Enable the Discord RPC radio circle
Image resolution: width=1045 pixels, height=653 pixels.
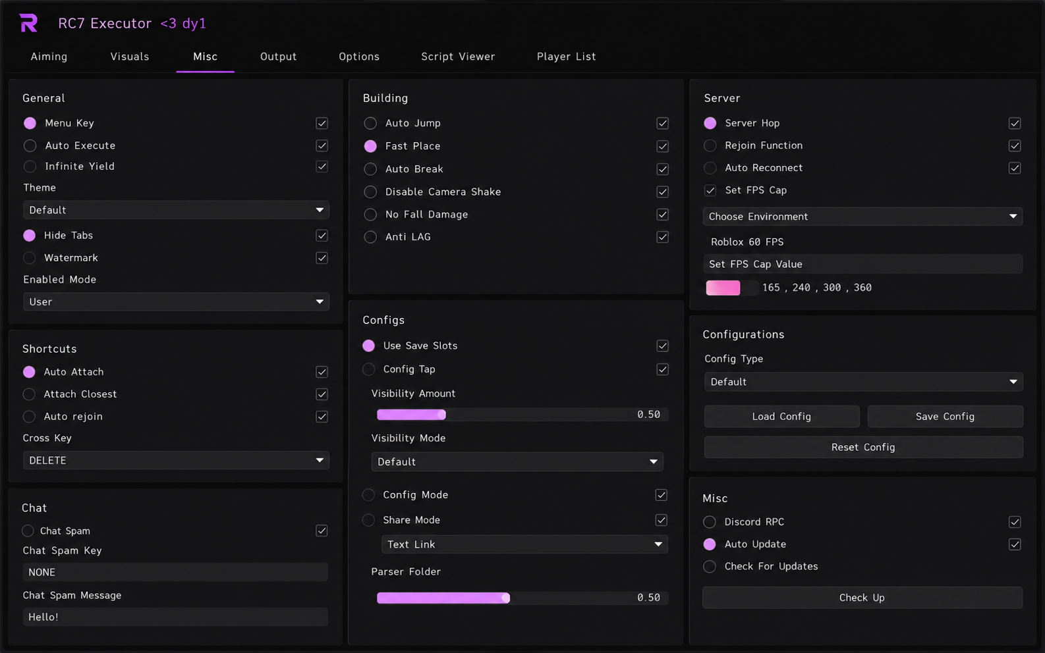(x=709, y=522)
